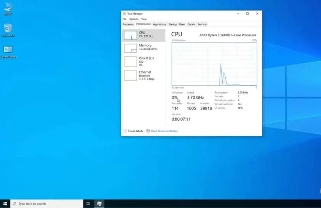The width and height of the screenshot is (321, 208).
Task: Select the Ethernet graph thumbnail
Action: click(x=130, y=75)
